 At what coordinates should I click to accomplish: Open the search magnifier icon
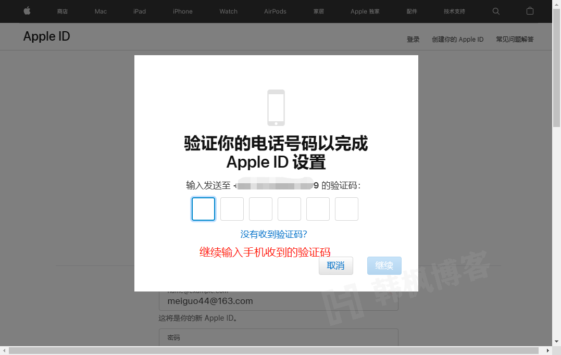495,11
